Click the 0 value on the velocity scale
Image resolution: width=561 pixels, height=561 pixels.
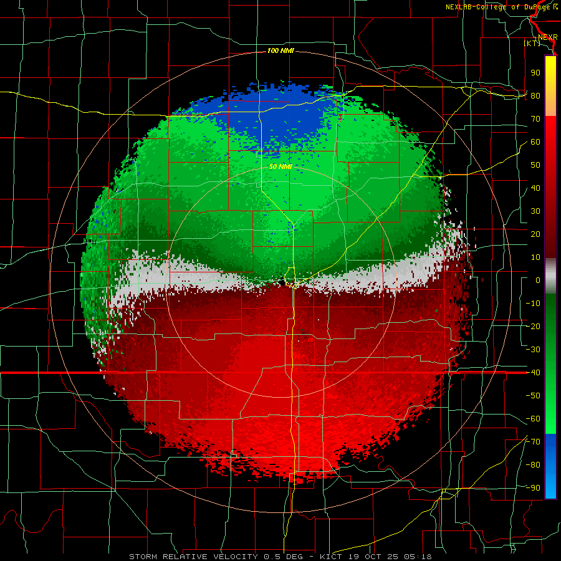pyautogui.click(x=538, y=280)
